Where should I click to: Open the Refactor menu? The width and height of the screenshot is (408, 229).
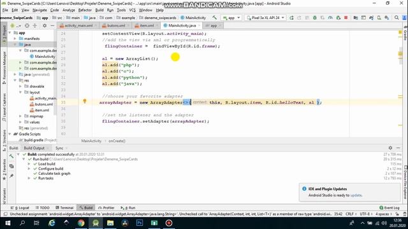pos(85,10)
